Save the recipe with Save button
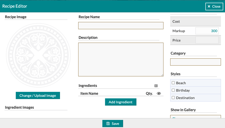 coord(113,124)
